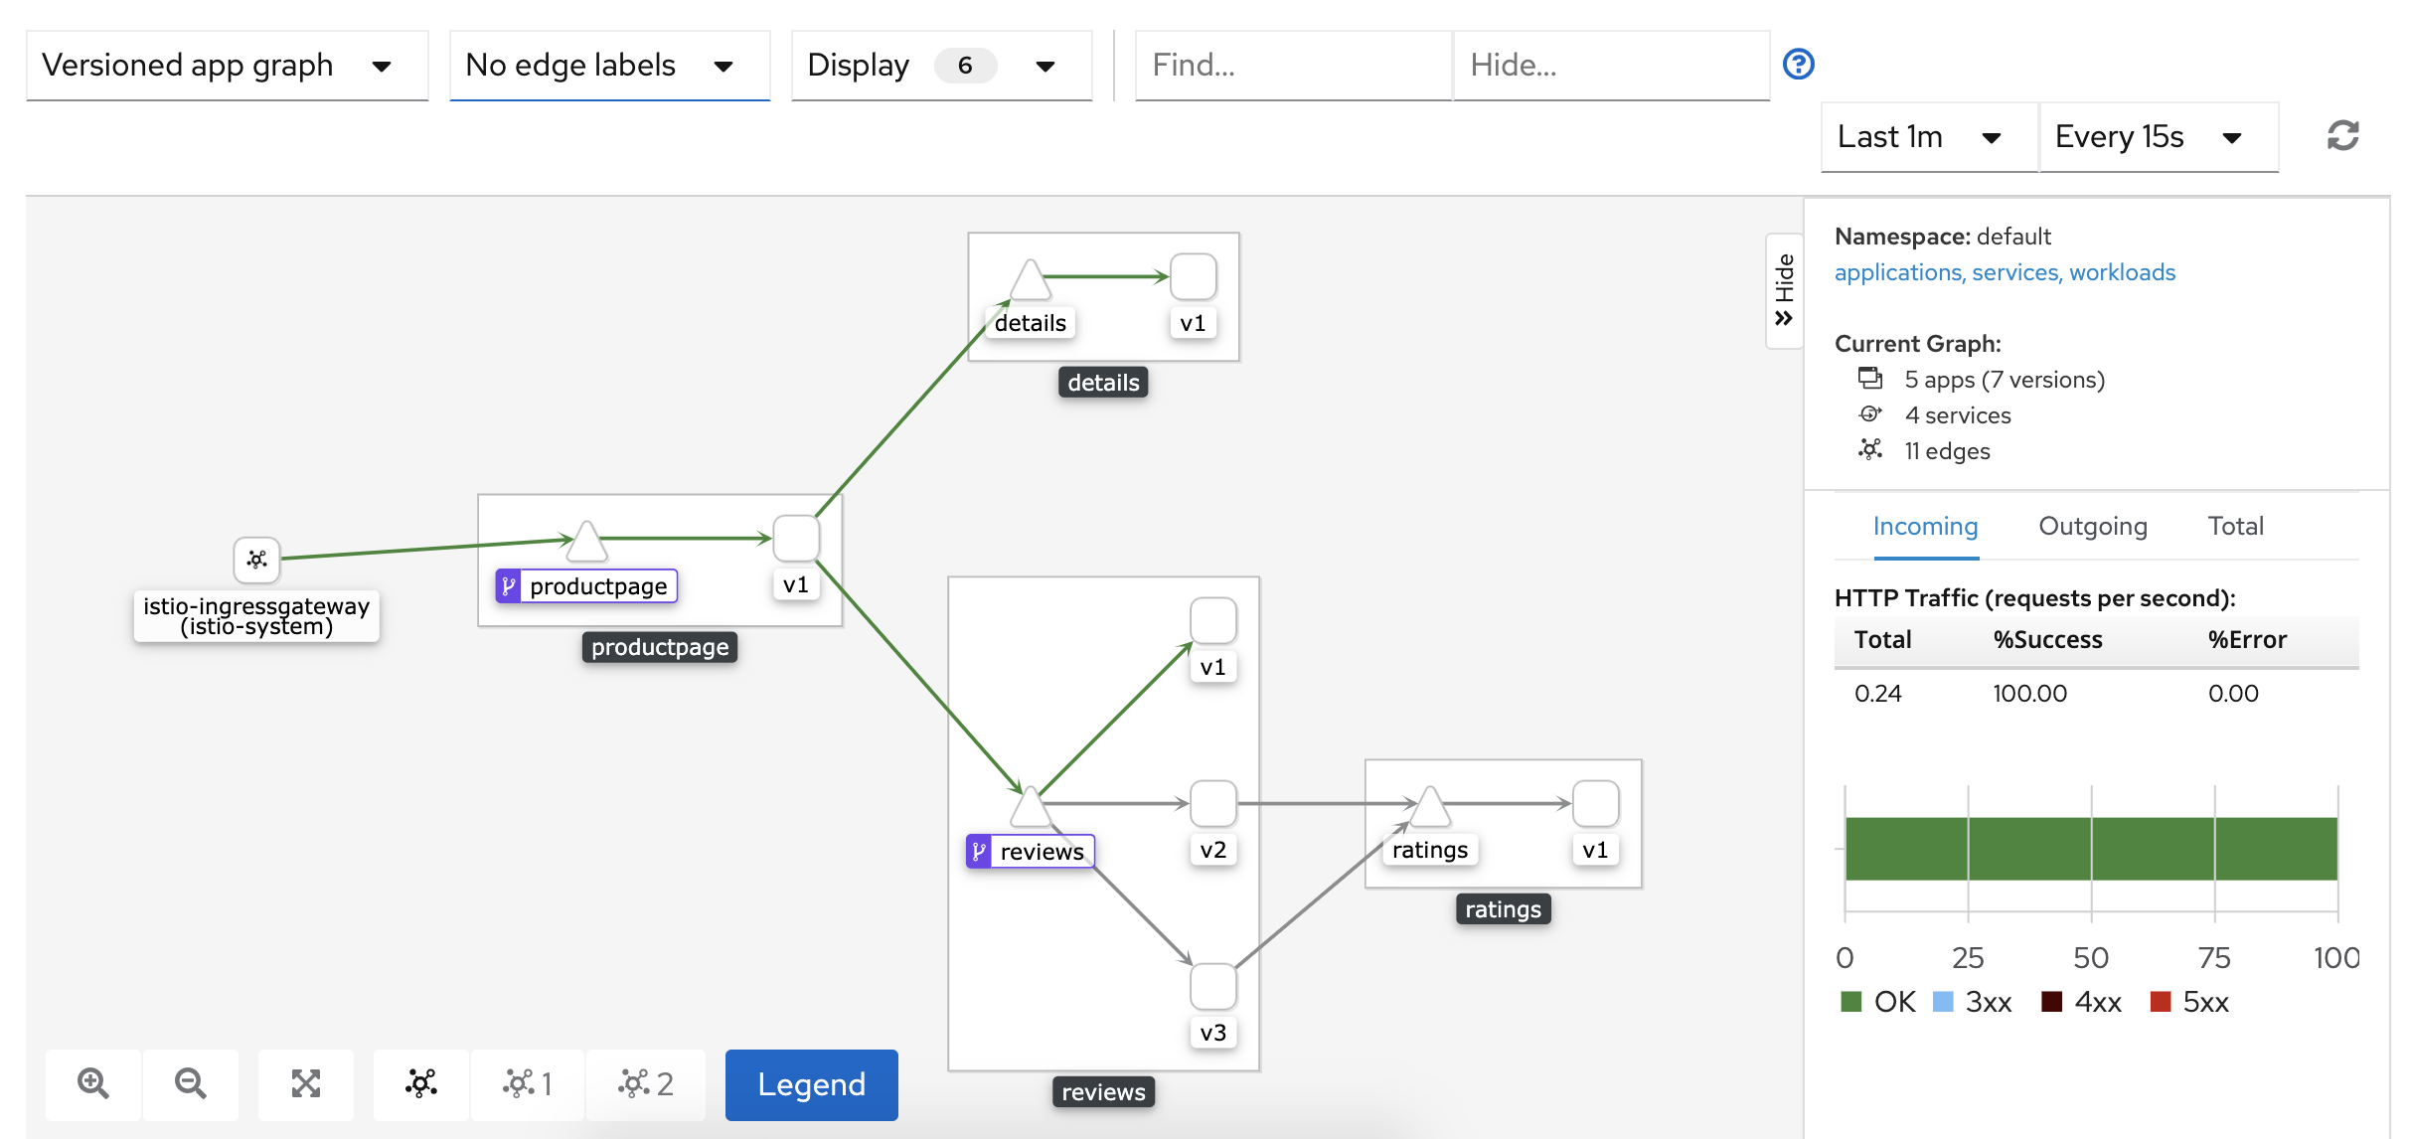Collapse the side panel with Hide toggle
Screen dimensions: 2409x1139
(1784, 290)
